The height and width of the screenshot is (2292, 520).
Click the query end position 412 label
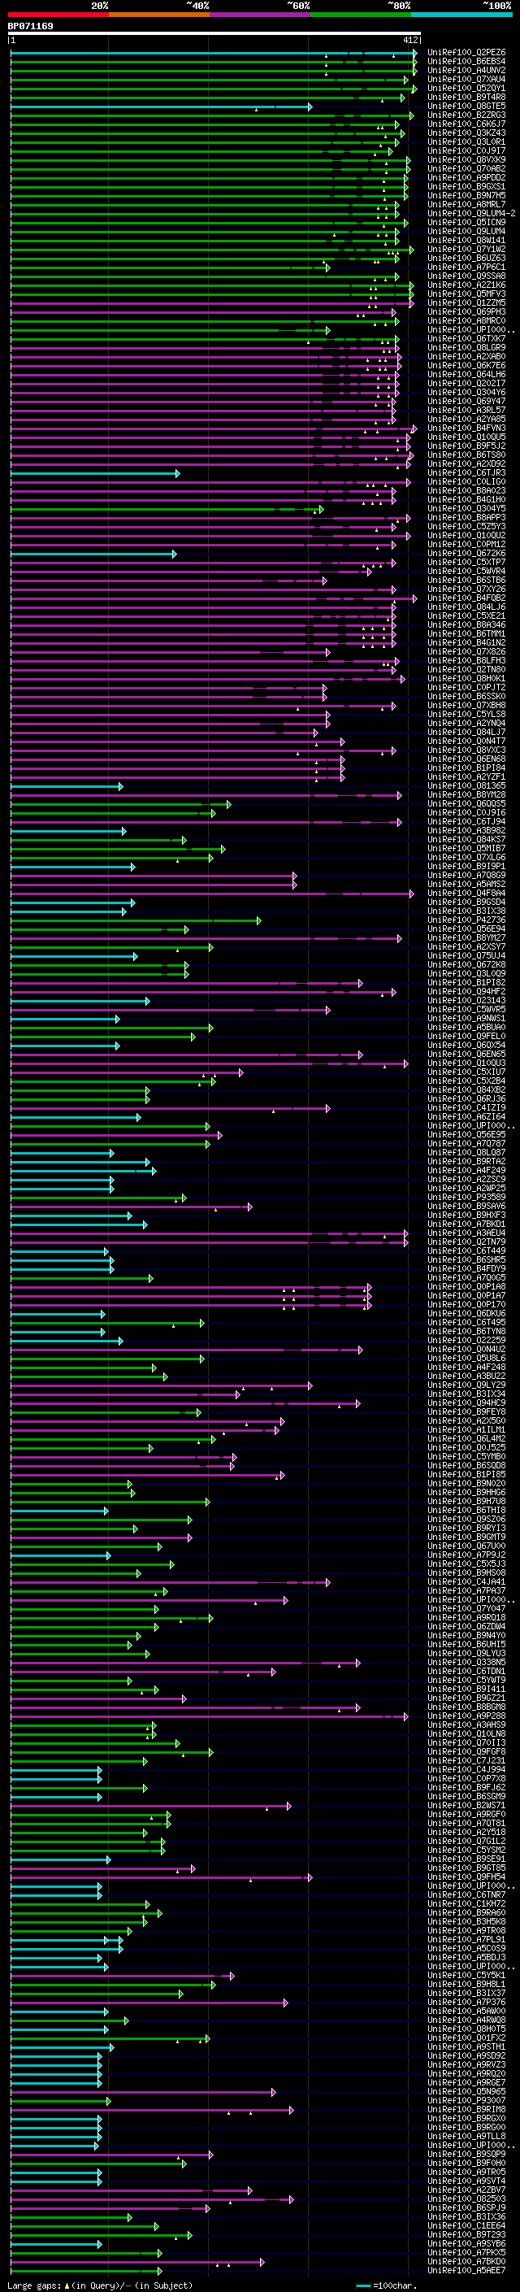point(409,40)
